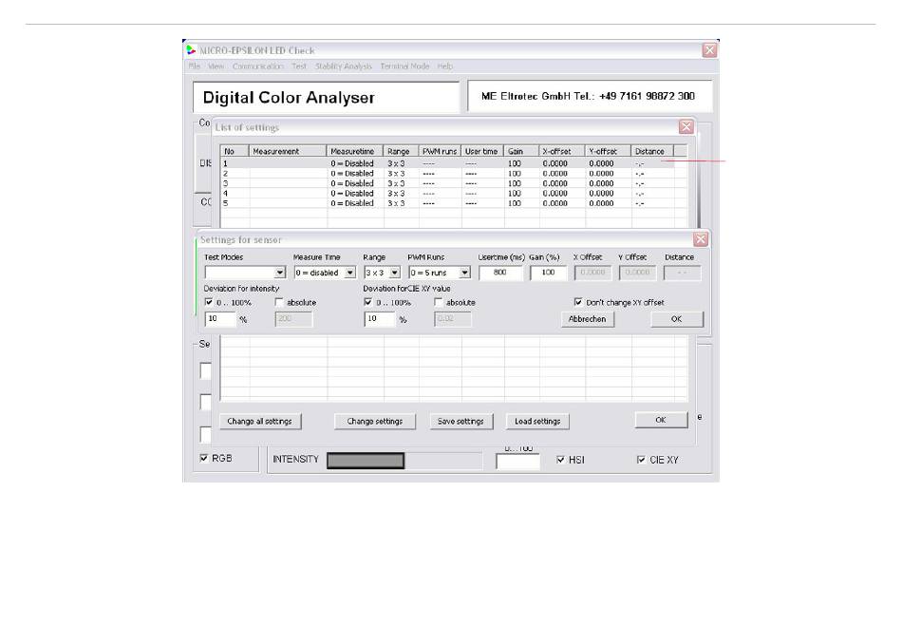The image size is (902, 624).
Task: Click the X-offset column header
Action: click(561, 151)
